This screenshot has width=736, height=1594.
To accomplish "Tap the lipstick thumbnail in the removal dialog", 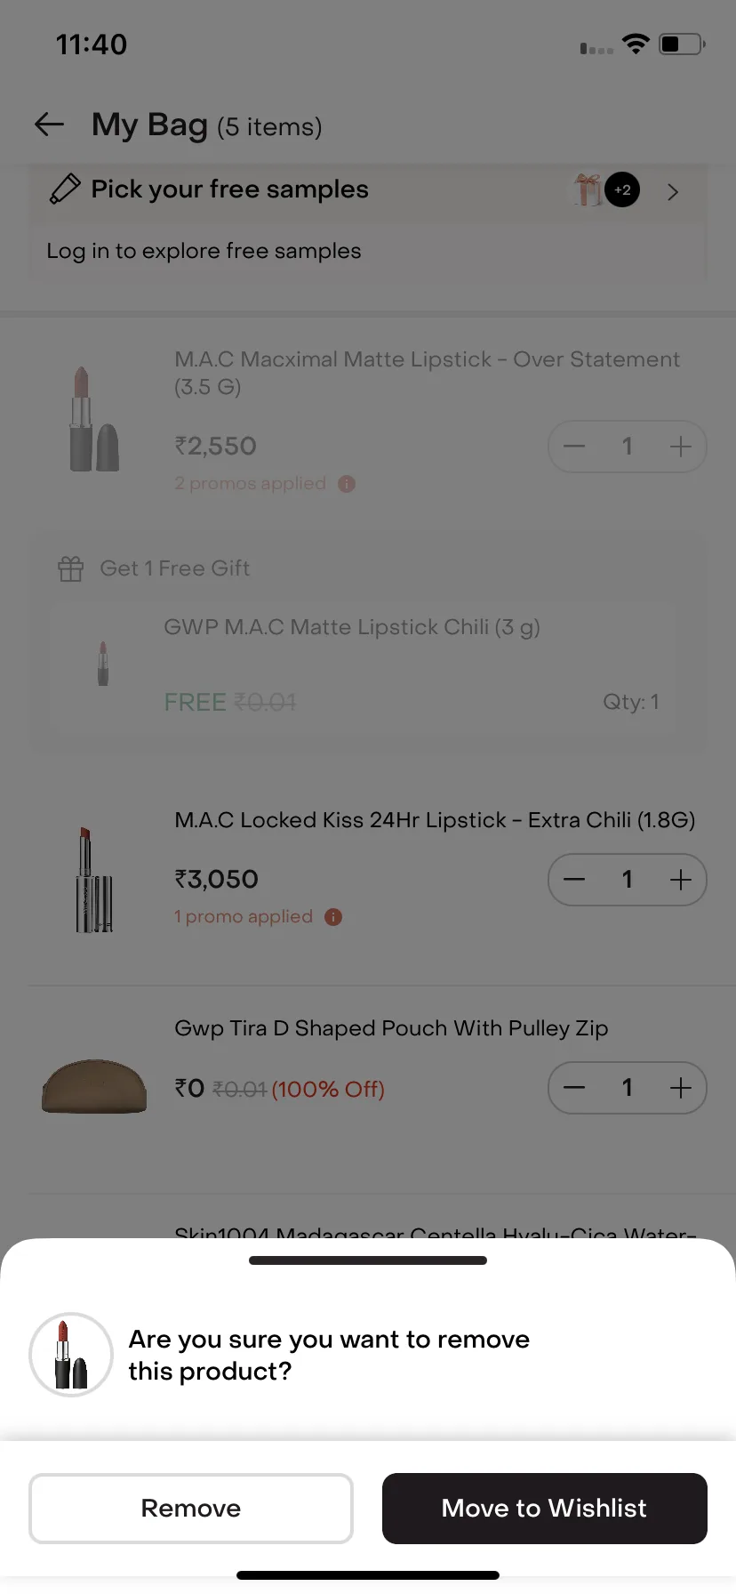I will (x=71, y=1355).
